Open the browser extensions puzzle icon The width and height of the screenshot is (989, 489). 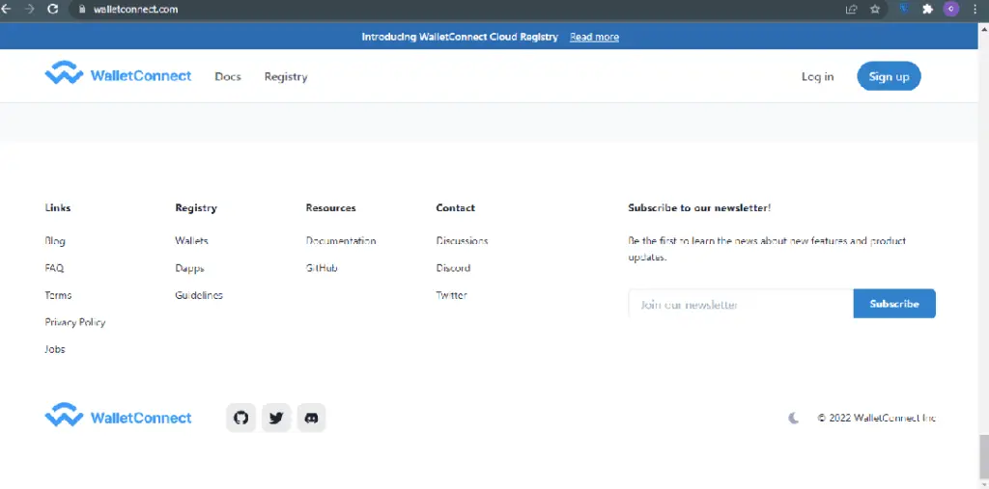point(927,9)
